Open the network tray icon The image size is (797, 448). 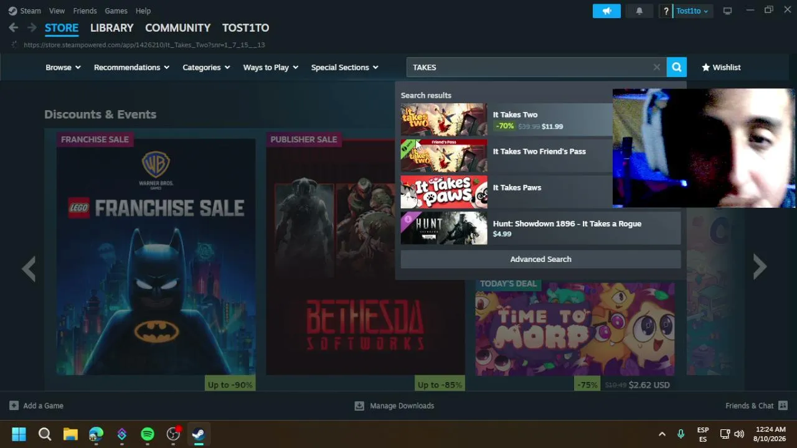coord(725,434)
